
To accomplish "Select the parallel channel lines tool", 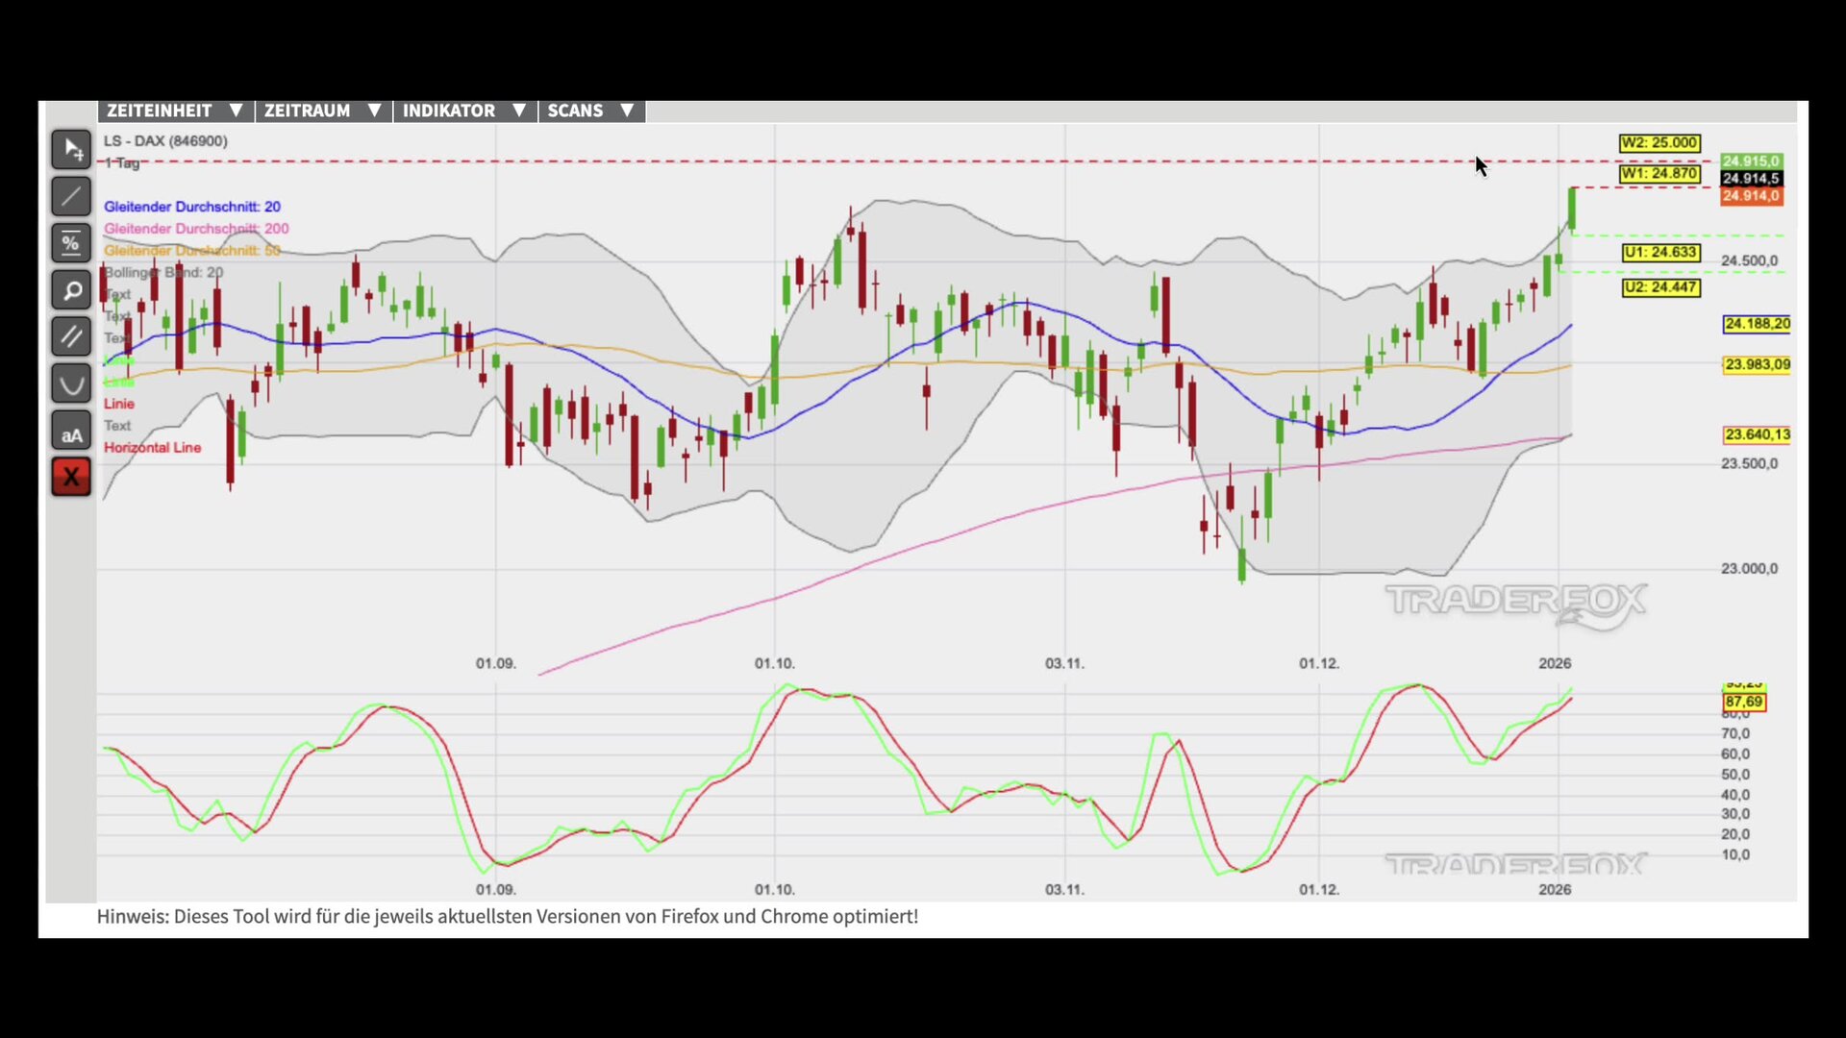I will point(71,337).
